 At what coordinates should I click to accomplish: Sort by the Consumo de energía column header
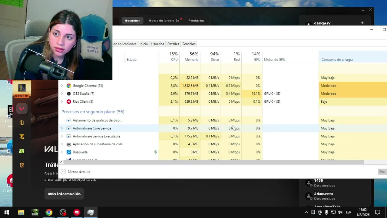[x=353, y=57]
